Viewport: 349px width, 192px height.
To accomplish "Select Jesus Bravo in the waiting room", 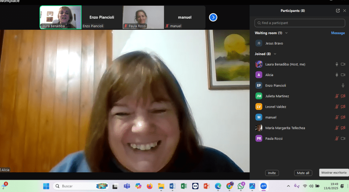I will pyautogui.click(x=274, y=43).
